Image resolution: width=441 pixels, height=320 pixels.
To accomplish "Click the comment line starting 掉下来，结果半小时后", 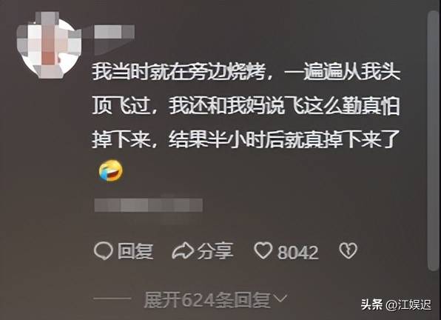I will point(246,140).
